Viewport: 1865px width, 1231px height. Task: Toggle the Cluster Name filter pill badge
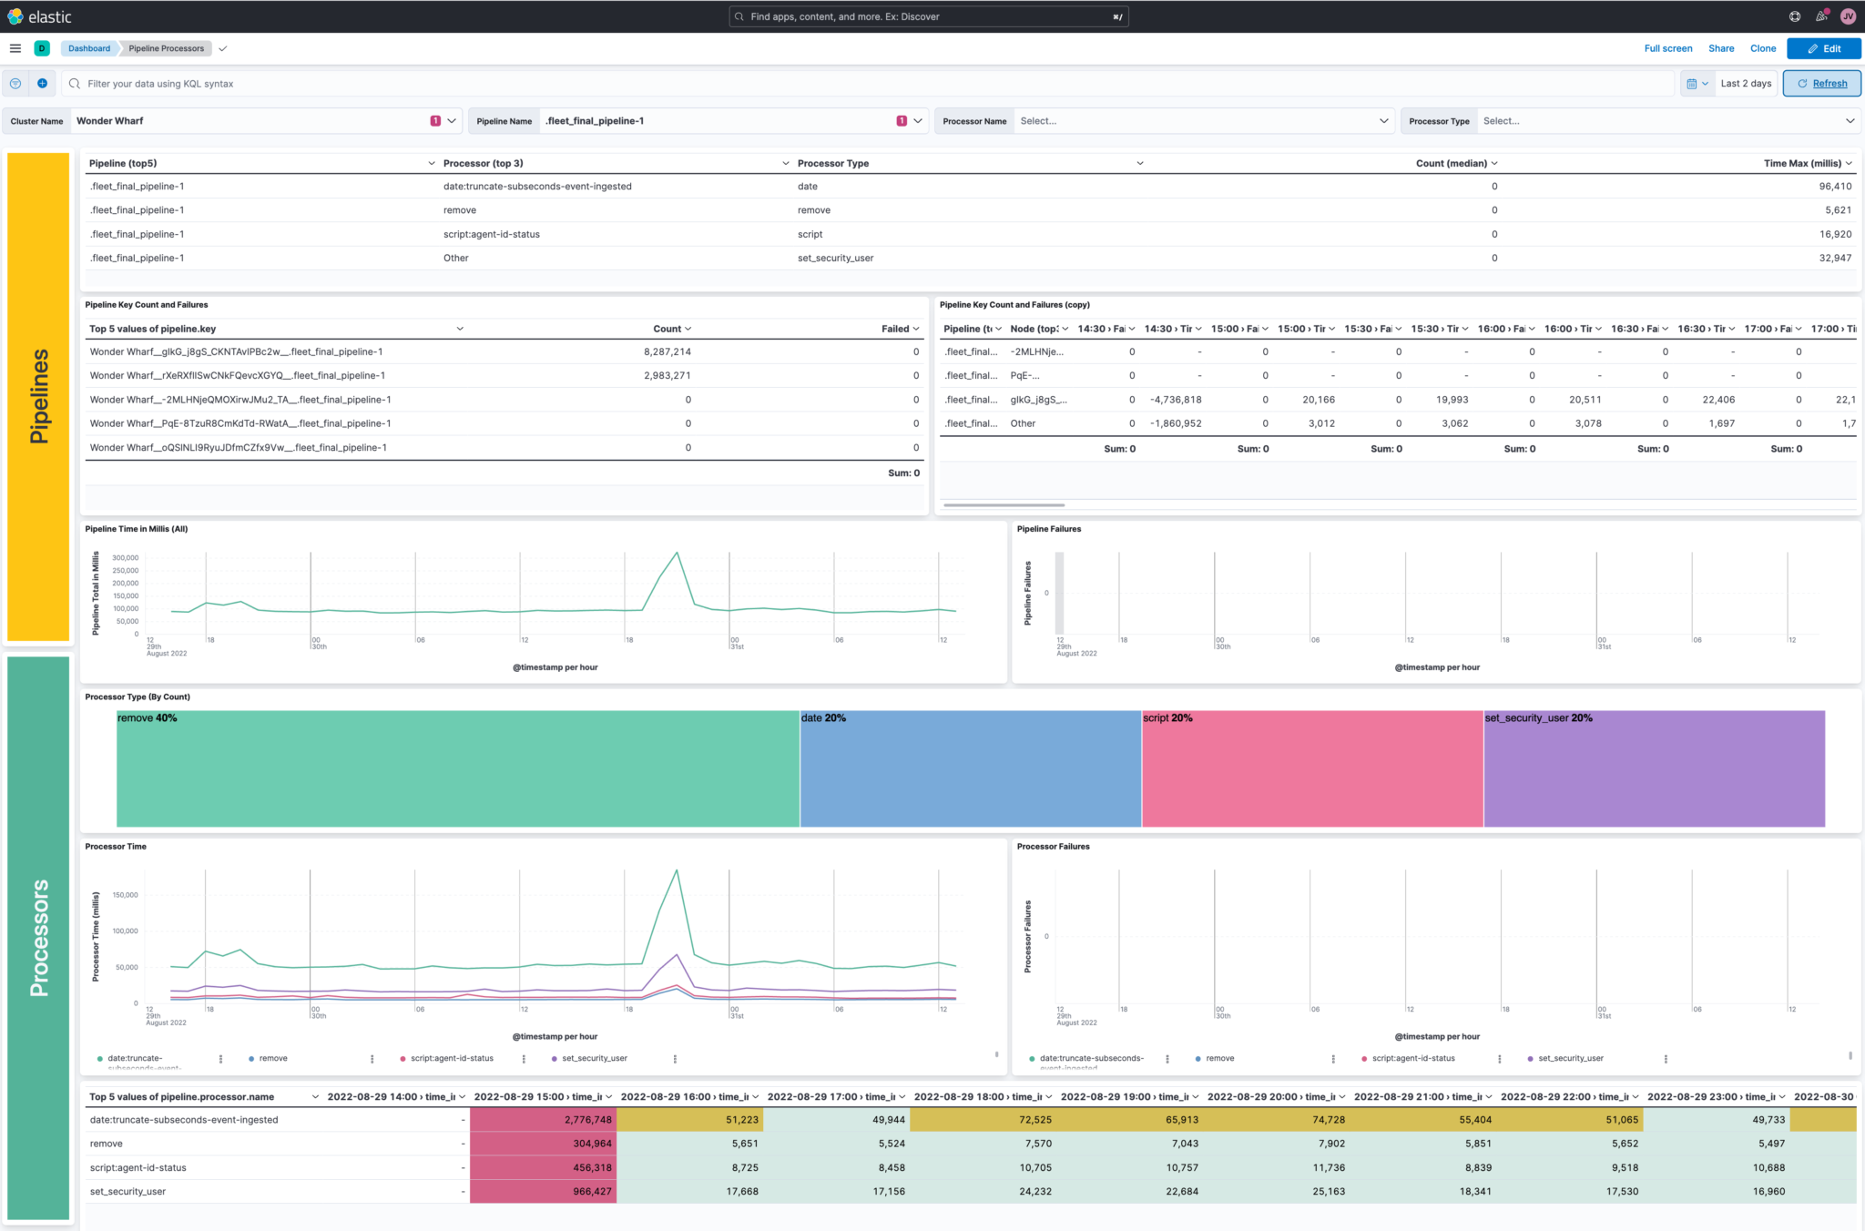pyautogui.click(x=435, y=119)
